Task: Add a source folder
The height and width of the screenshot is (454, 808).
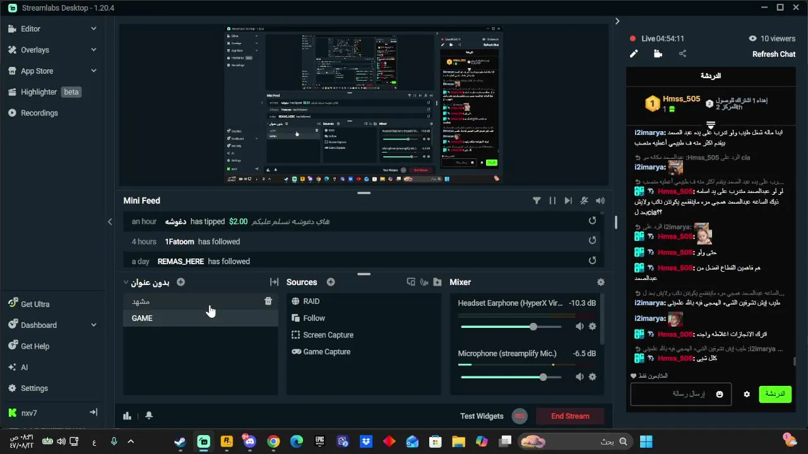Action: (437, 282)
